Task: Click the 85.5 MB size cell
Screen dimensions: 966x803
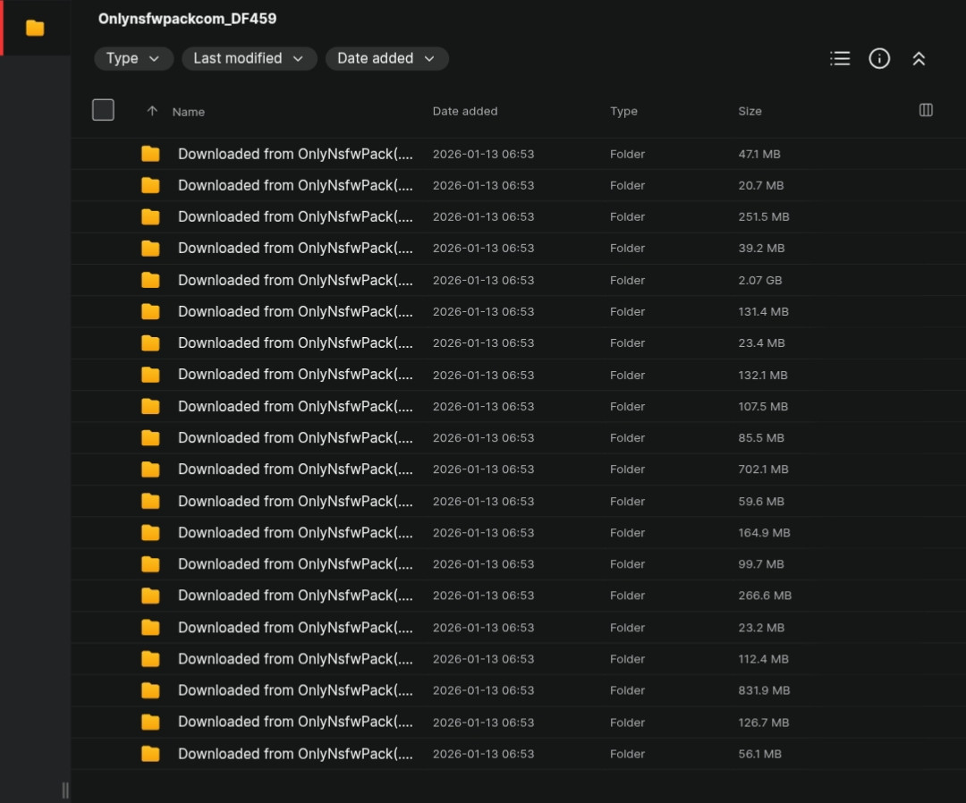Action: click(x=761, y=438)
